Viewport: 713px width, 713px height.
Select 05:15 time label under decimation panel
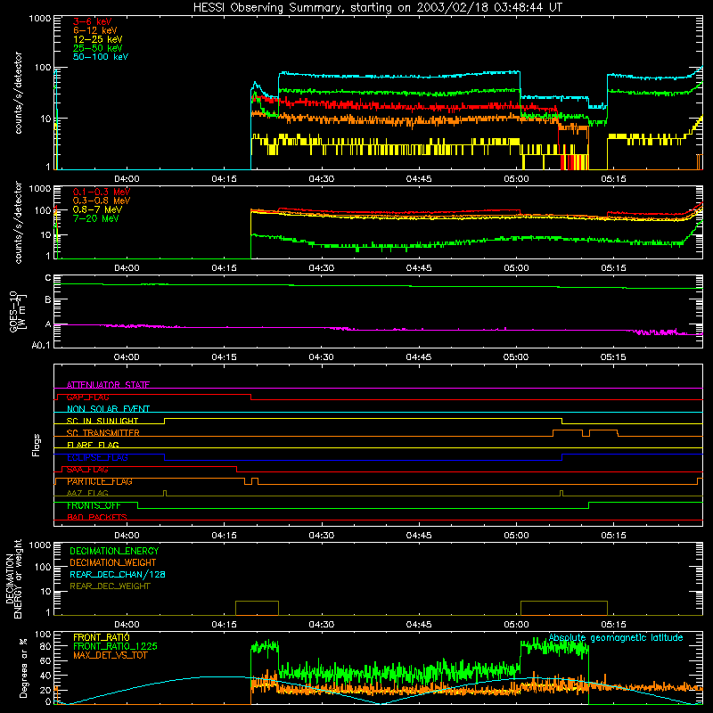(613, 625)
